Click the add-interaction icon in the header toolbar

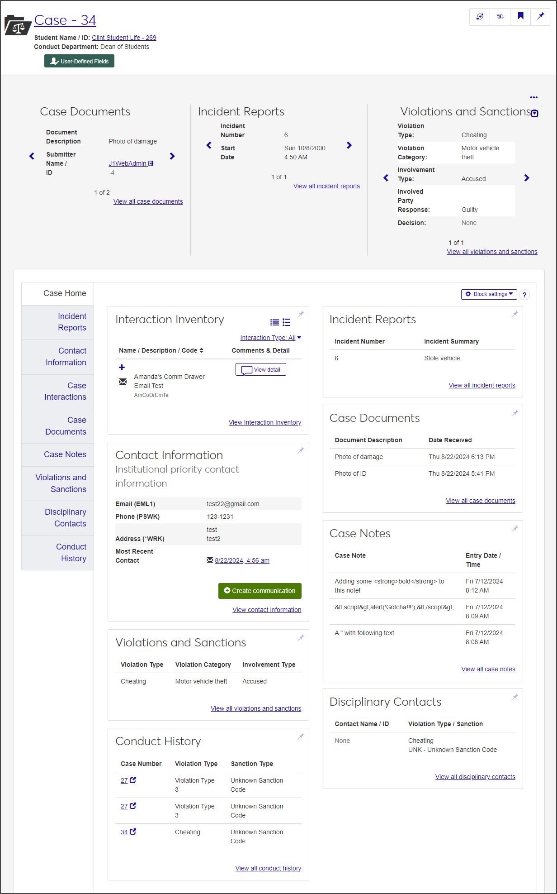(480, 16)
